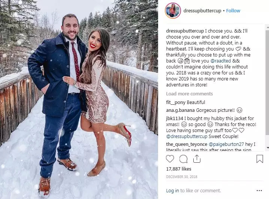
Task: Click the comments scrollbar down arrow
Action: point(268,148)
